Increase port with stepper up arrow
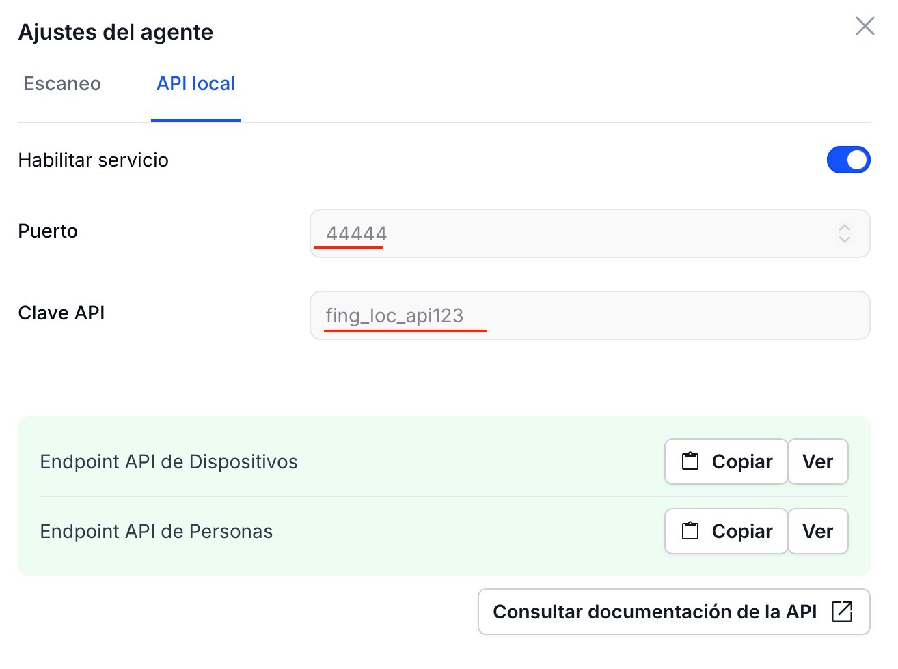Screen dimensions: 898x669 point(845,228)
